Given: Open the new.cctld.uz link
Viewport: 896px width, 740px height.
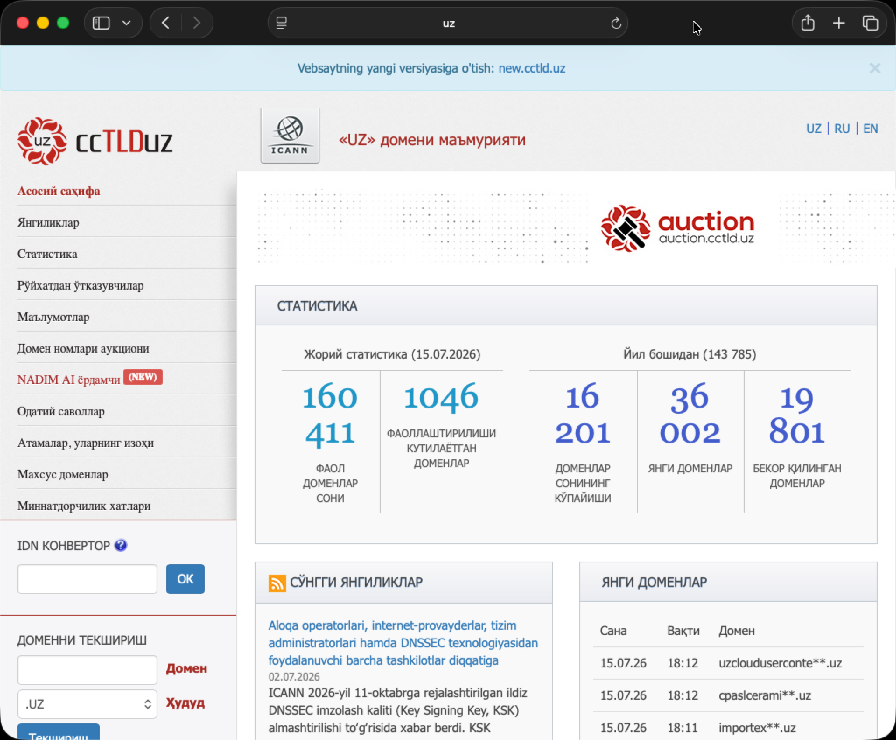Looking at the screenshot, I should [532, 68].
